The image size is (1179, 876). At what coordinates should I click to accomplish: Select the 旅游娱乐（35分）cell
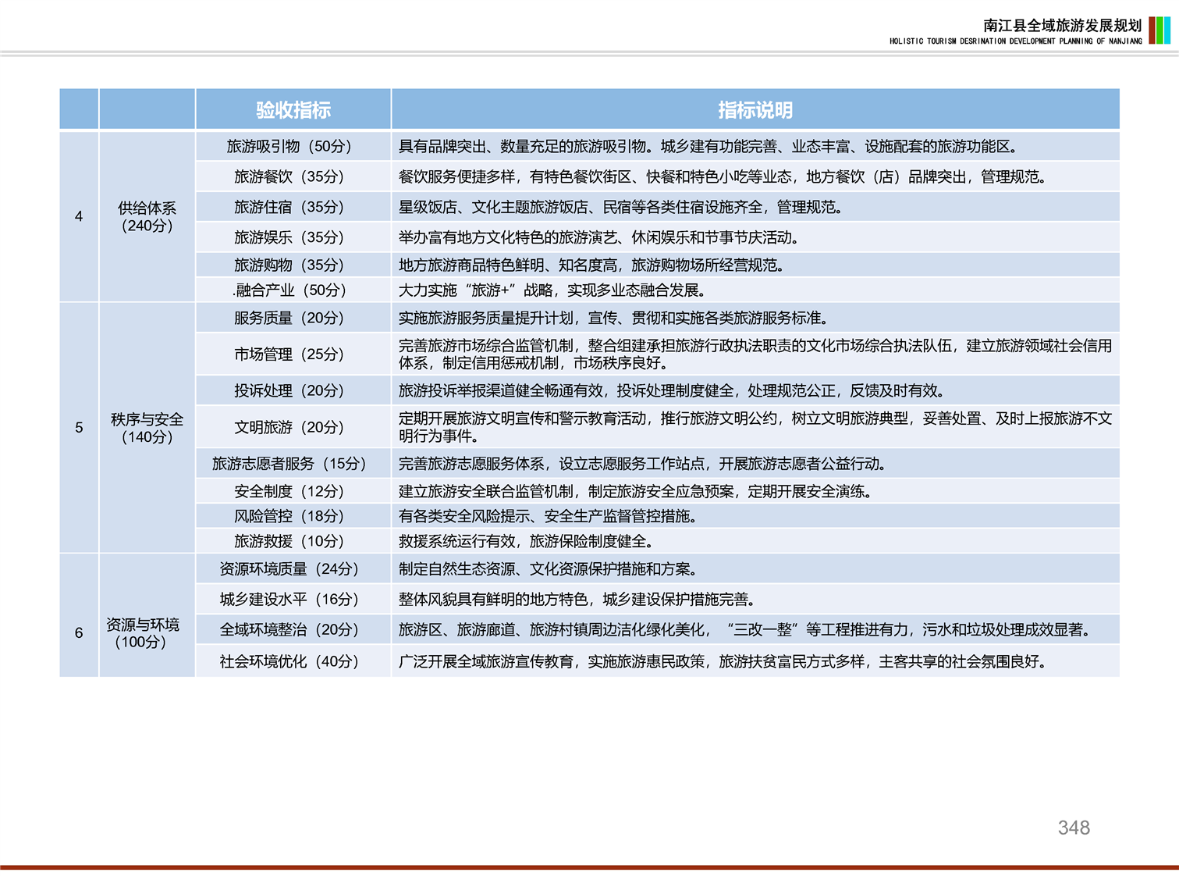point(293,237)
